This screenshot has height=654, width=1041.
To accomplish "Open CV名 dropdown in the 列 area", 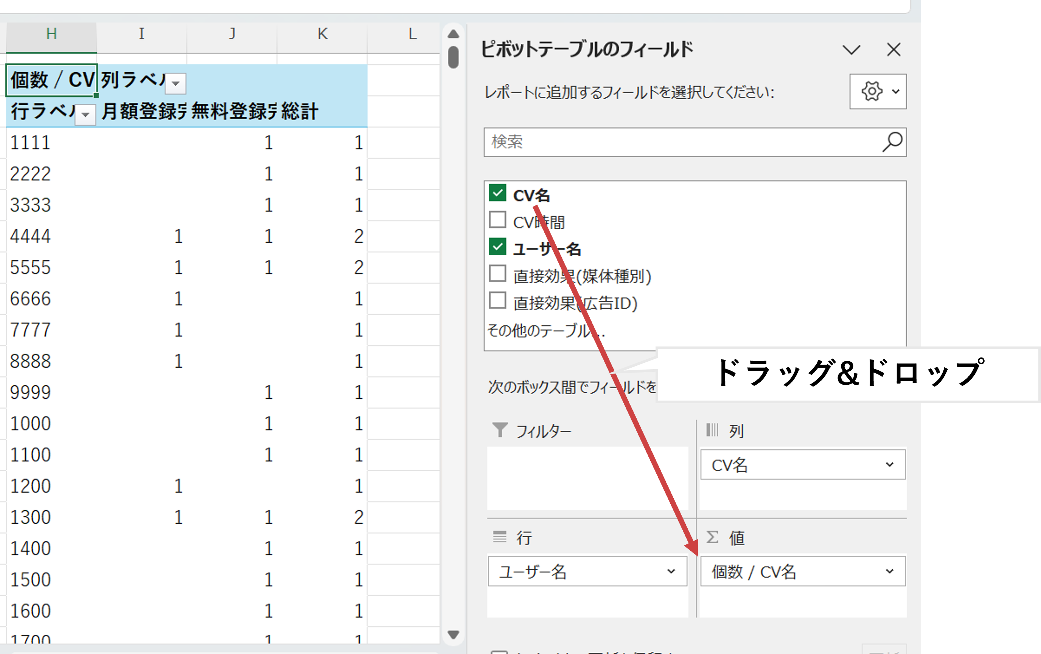I will tap(889, 464).
